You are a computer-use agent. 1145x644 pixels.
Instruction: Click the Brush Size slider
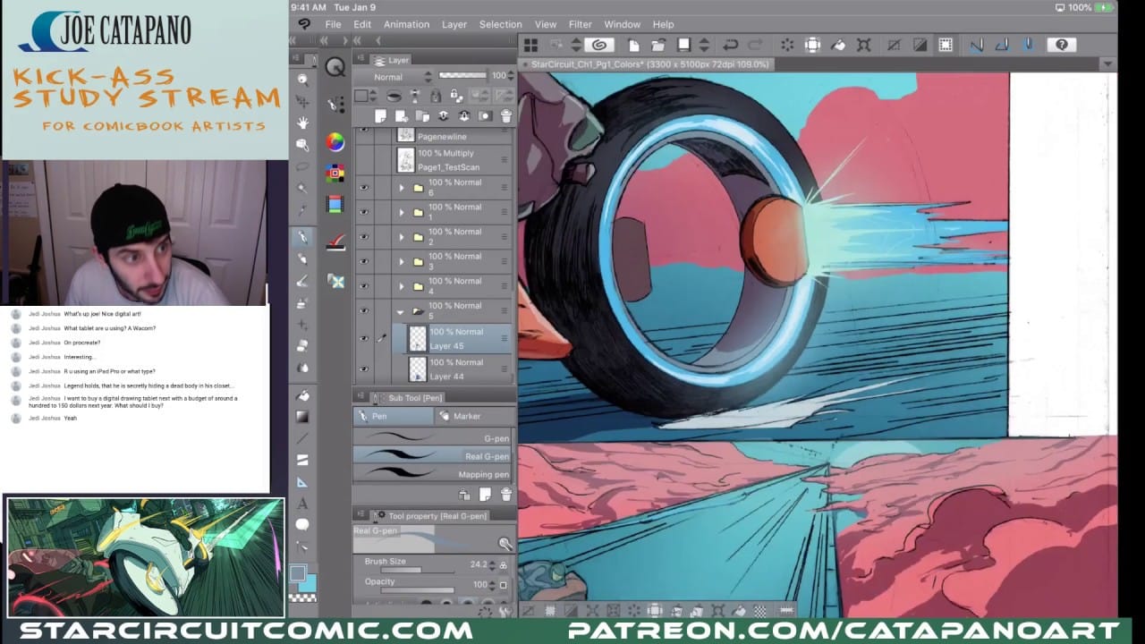pos(401,570)
